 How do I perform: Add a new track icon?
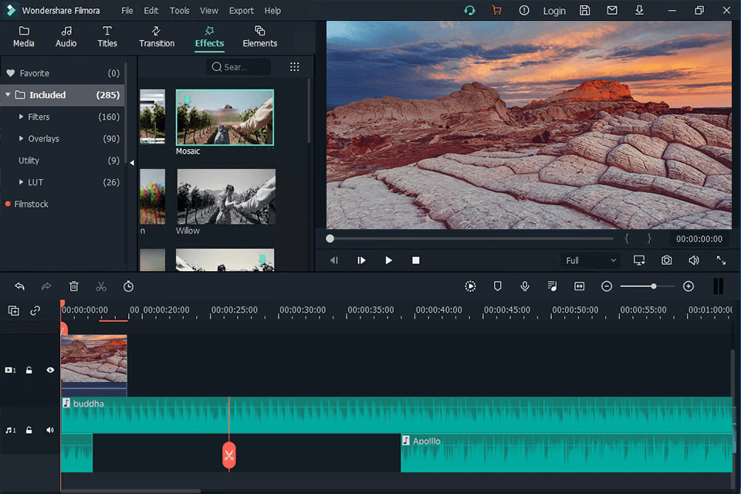[x=14, y=310]
